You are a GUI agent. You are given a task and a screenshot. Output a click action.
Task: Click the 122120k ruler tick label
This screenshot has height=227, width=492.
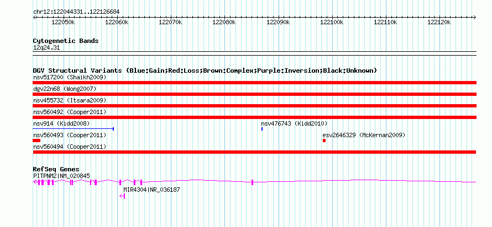pyautogui.click(x=439, y=23)
